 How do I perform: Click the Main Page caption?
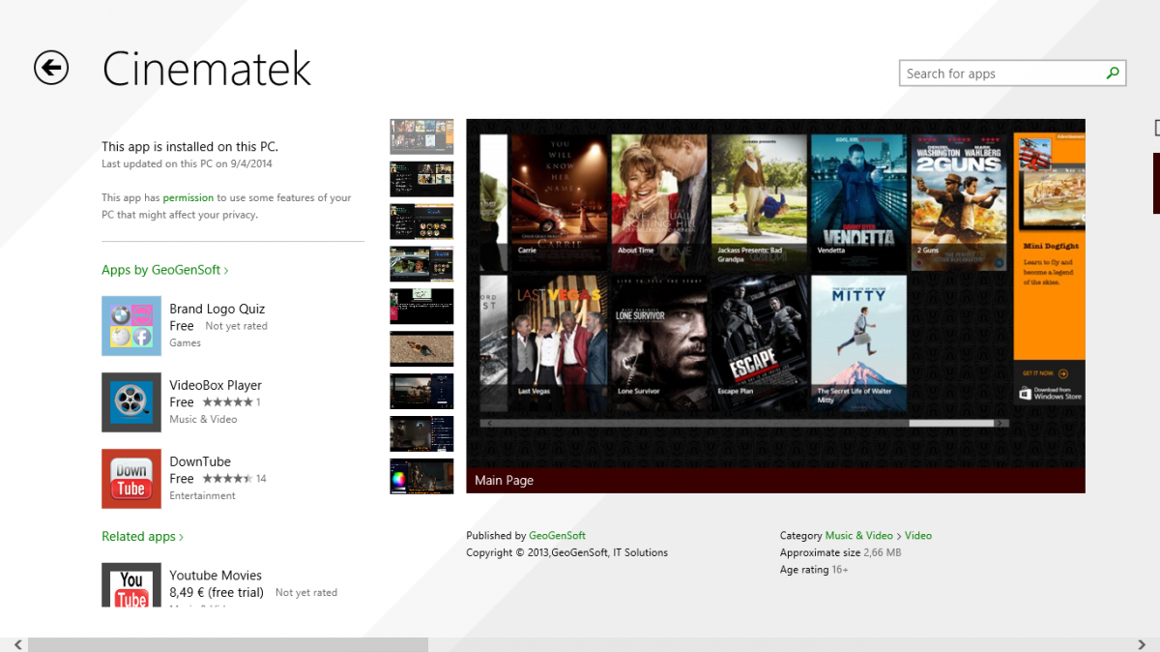tap(505, 480)
